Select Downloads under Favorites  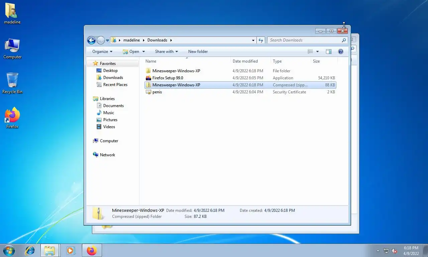click(x=113, y=78)
